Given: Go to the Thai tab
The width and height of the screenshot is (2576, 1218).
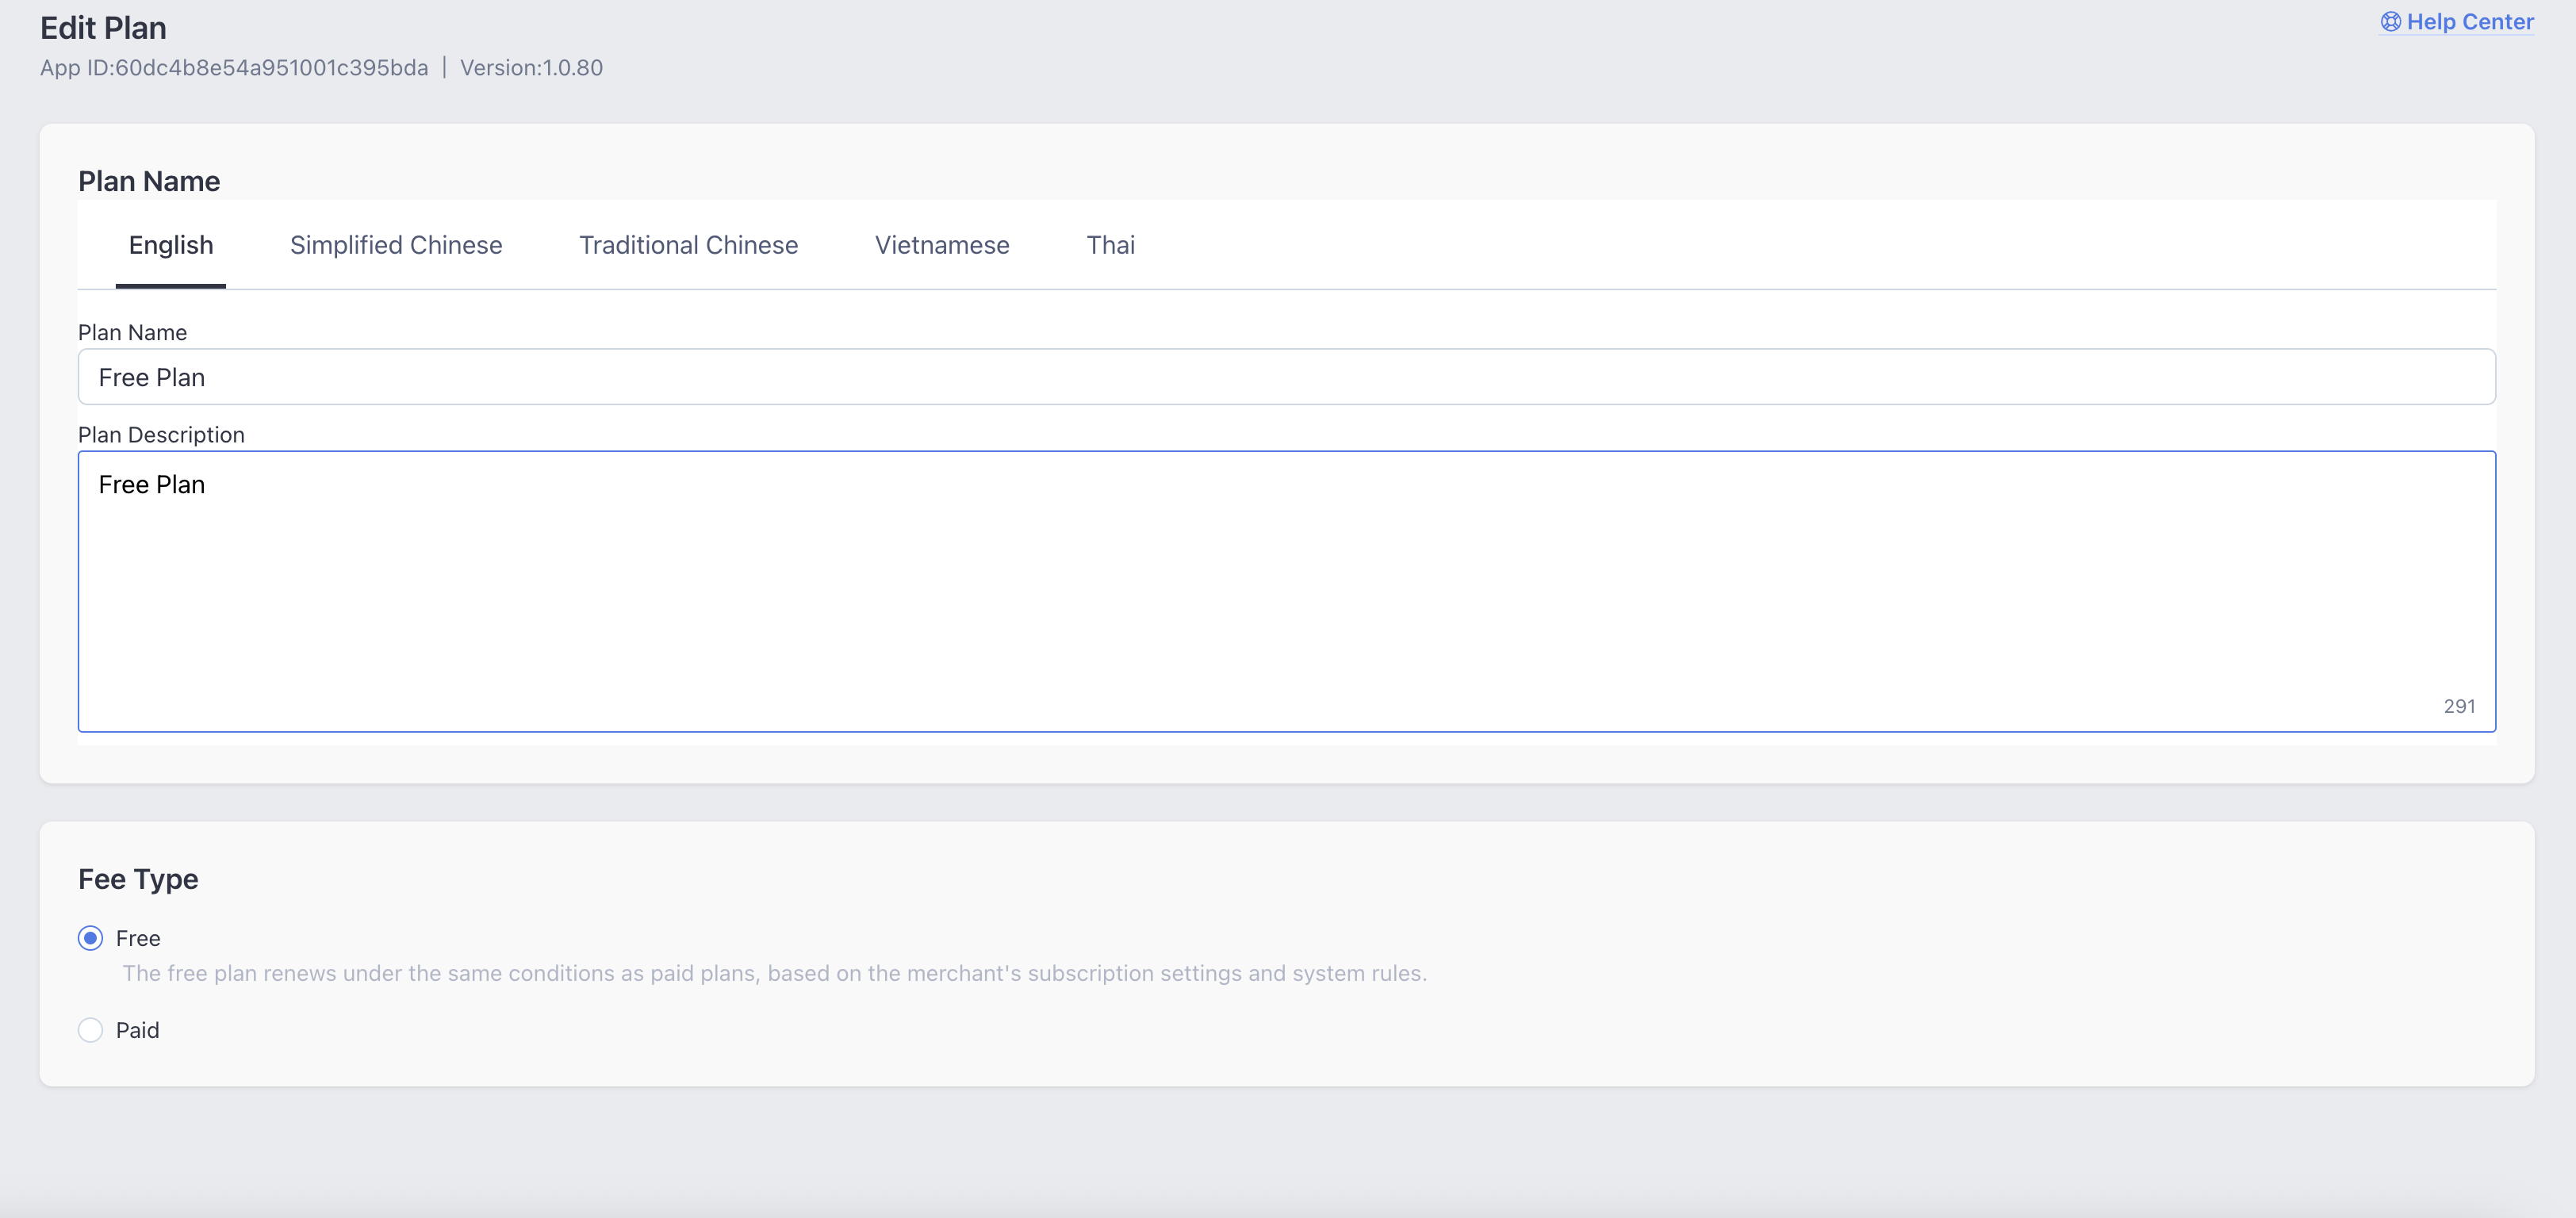Looking at the screenshot, I should point(1110,245).
